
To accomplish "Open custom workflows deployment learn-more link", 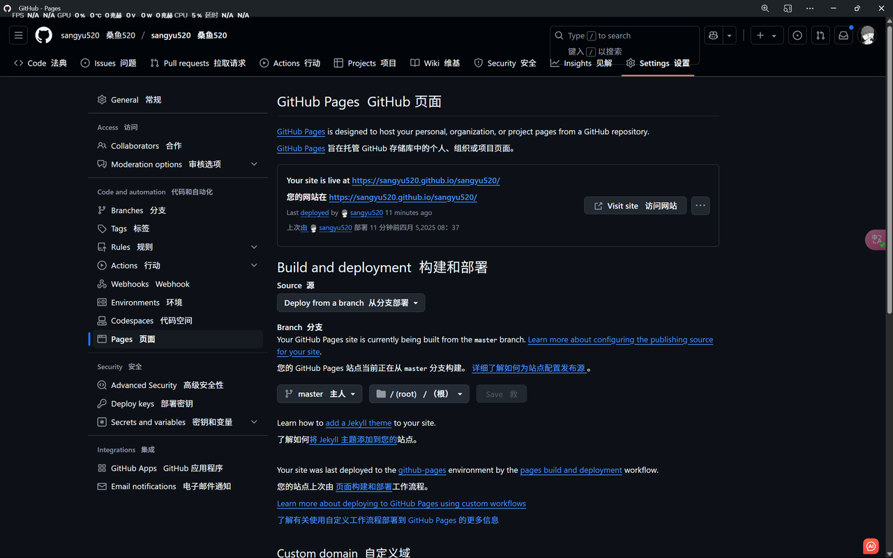I will 401,504.
